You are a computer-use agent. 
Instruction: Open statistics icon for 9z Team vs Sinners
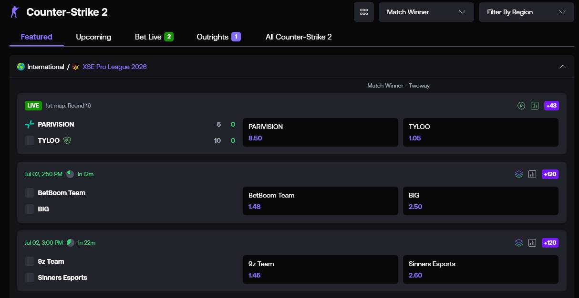[x=532, y=243]
